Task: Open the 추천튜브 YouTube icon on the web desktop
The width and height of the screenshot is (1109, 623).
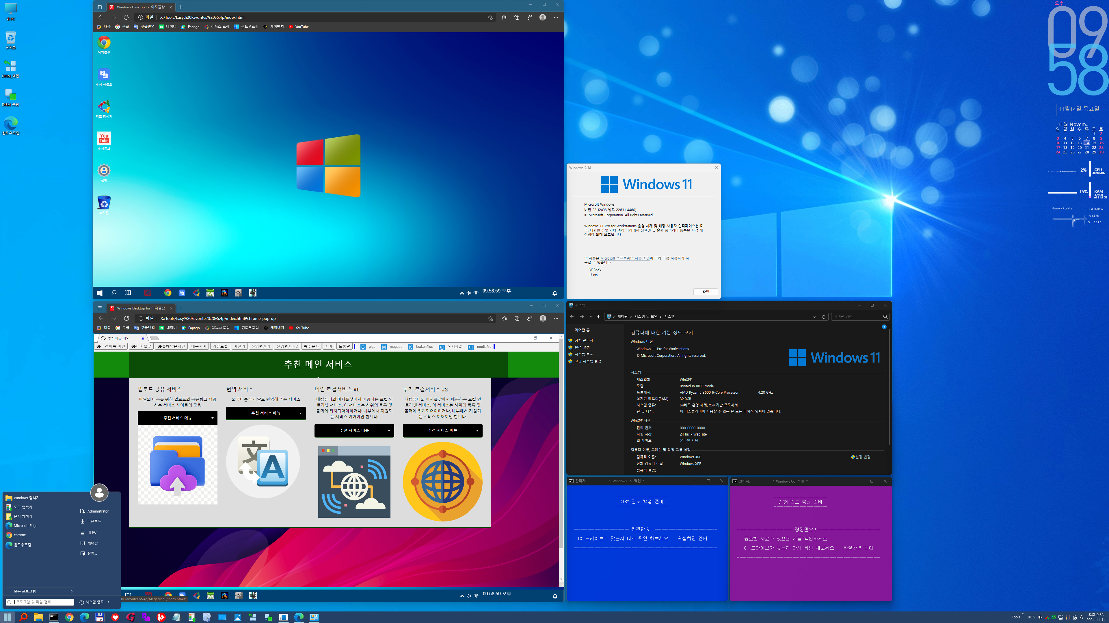Action: pos(104,141)
